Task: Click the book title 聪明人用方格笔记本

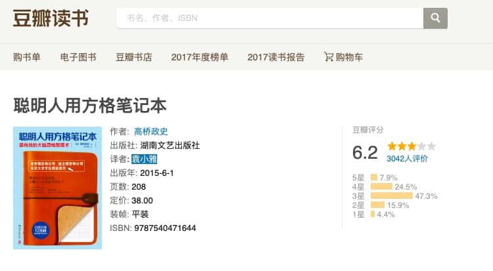Action: 90,105
